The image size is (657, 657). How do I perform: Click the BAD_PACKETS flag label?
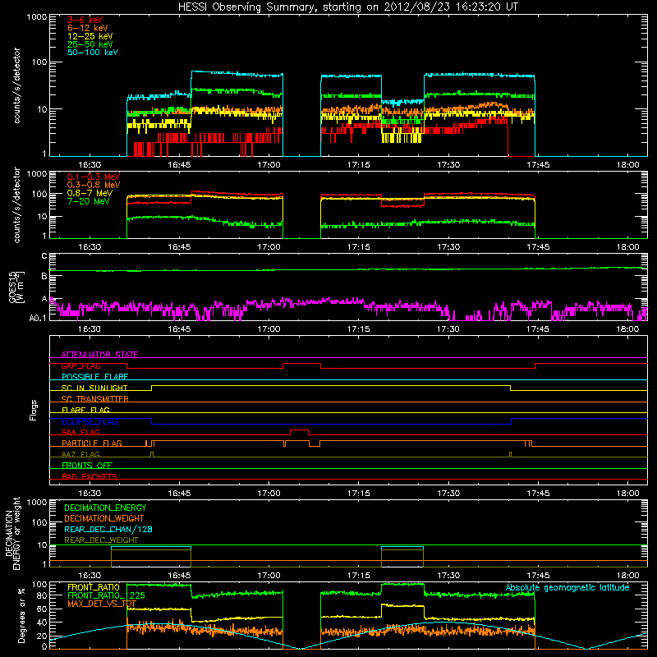click(x=90, y=476)
